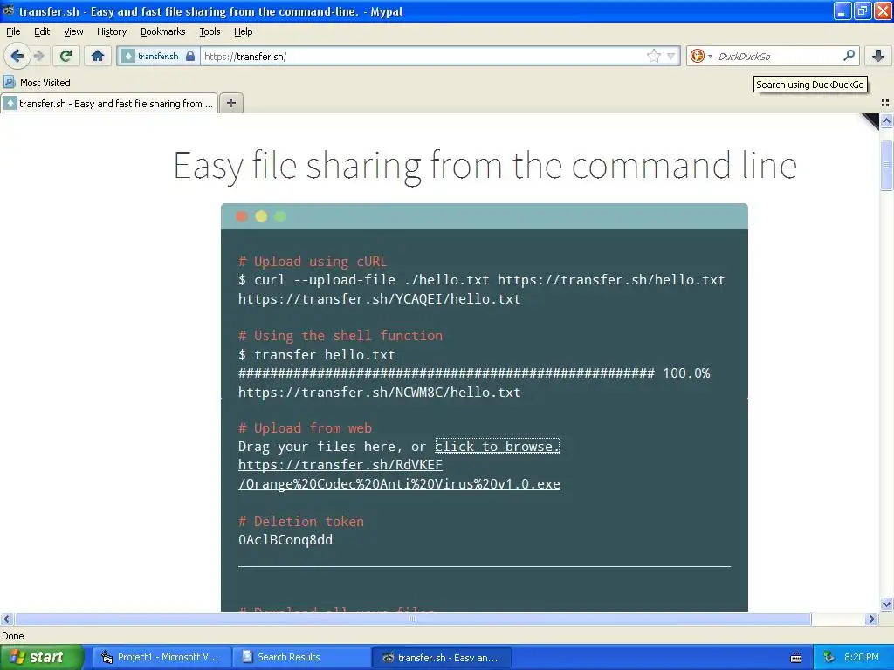Image resolution: width=894 pixels, height=670 pixels.
Task: Click the 'Easy file sharing from the command line' heading
Action: click(485, 166)
